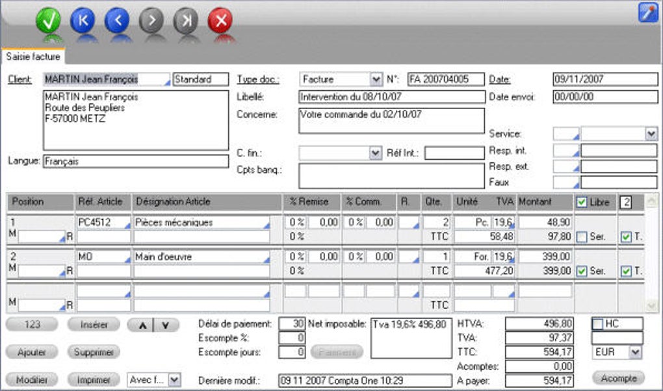Click the invoice lines vertical scrollbar
Viewport: 663px width, 391px height.
click(652, 253)
